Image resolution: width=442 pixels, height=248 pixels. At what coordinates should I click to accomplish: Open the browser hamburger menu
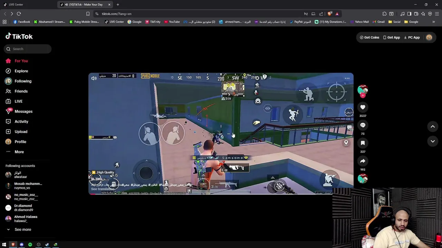pos(437,14)
